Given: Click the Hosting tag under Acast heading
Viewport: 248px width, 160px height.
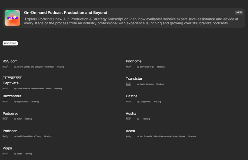Looking at the screenshot, I should tap(192, 136).
